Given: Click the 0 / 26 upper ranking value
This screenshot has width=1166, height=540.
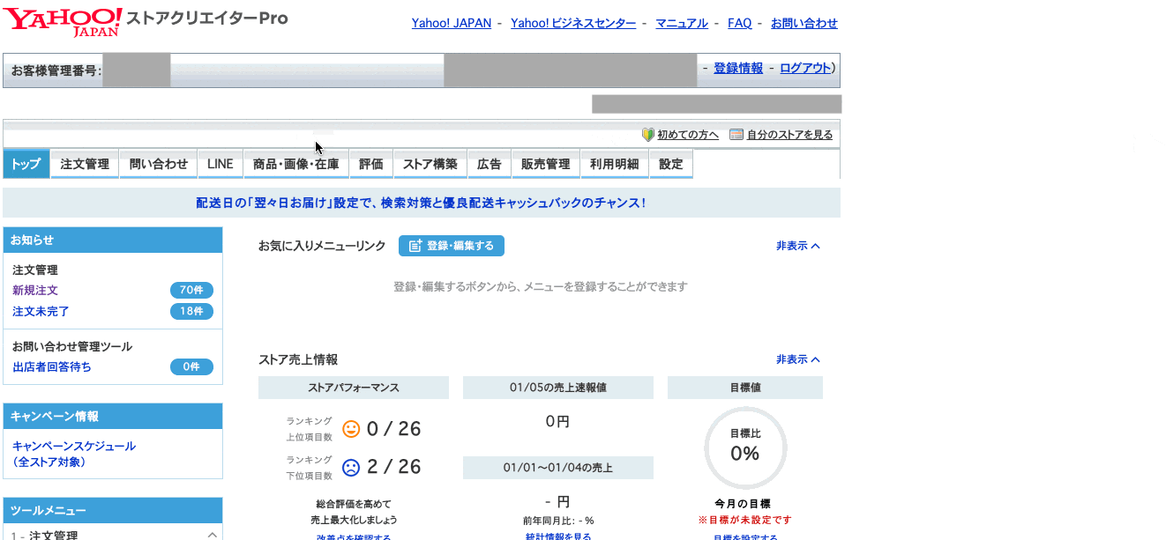Looking at the screenshot, I should (x=393, y=429).
